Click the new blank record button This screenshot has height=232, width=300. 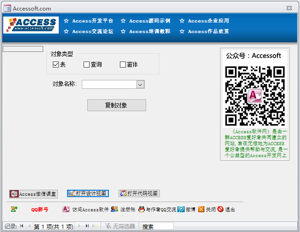pyautogui.click(x=95, y=226)
